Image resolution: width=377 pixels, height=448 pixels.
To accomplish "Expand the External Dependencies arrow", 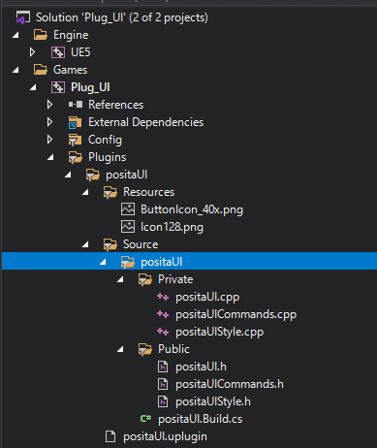I will (x=49, y=122).
